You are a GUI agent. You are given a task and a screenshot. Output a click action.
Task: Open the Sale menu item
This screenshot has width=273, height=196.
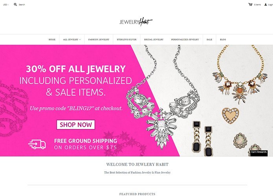pos(209,40)
